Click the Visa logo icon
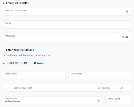Screen dimensions: 134x107 click(21, 63)
